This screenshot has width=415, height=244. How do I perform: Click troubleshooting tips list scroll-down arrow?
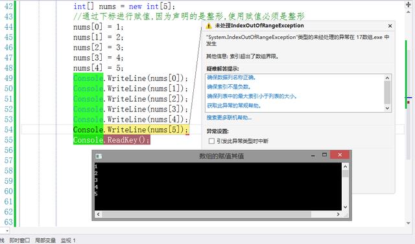388,108
